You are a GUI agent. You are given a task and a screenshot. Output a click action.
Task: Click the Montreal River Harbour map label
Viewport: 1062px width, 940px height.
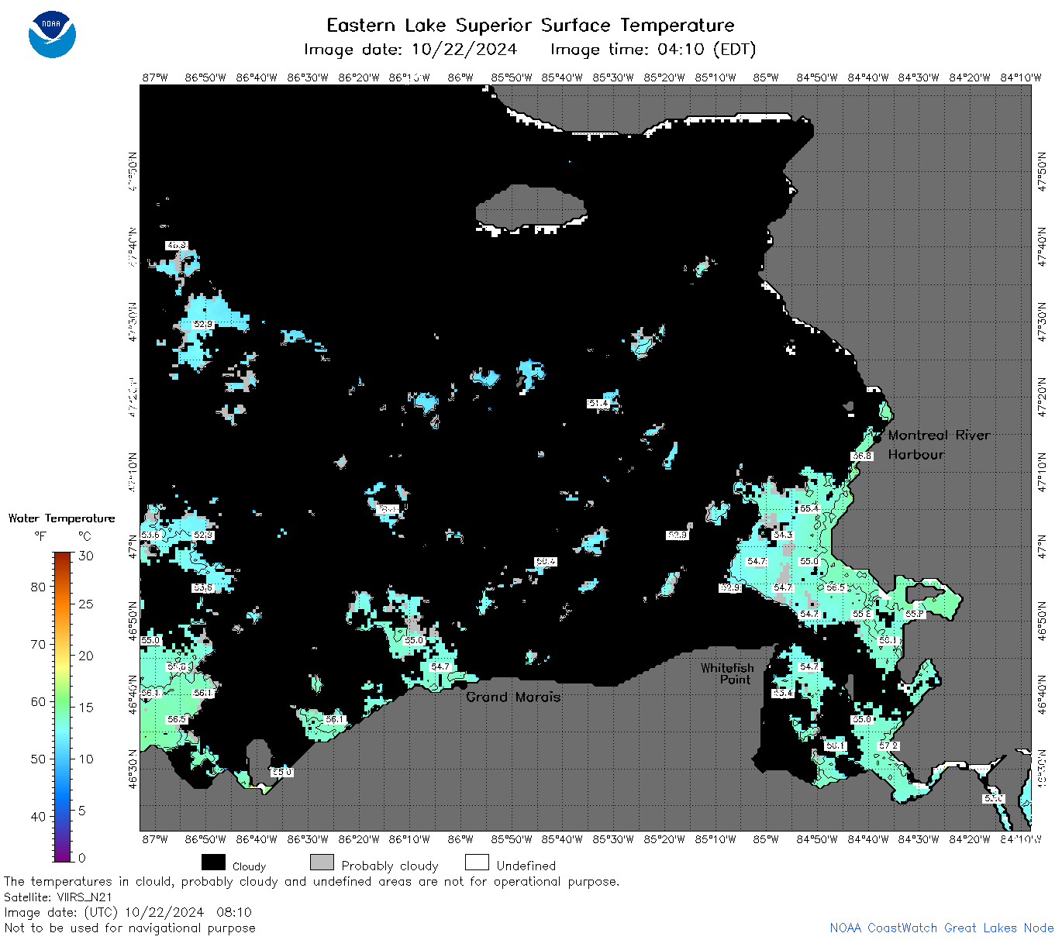pyautogui.click(x=939, y=445)
